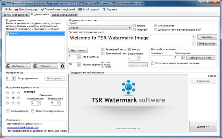
Task: Toggle the Сглаживание checkbox
Action: pos(155,25)
